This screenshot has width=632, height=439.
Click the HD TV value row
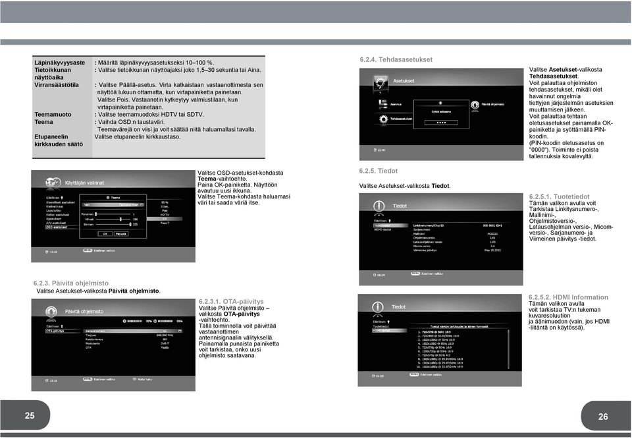165,215
